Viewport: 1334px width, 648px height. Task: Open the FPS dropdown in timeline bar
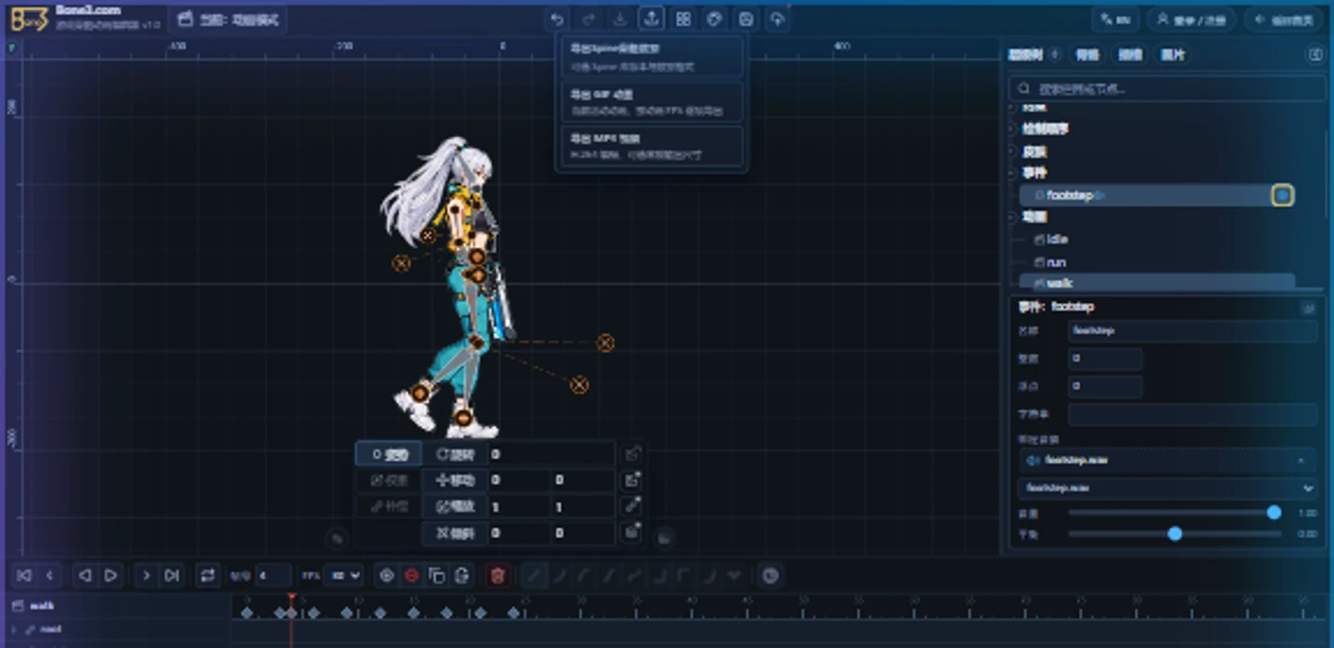343,576
